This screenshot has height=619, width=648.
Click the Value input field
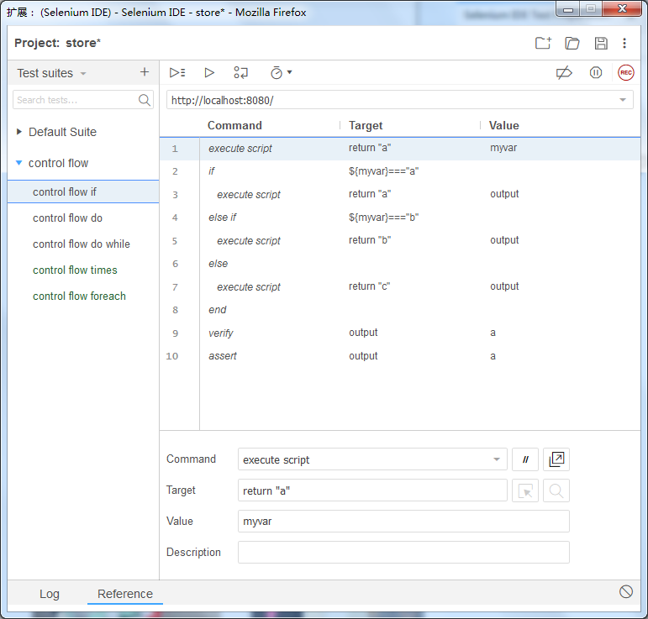[x=403, y=521]
